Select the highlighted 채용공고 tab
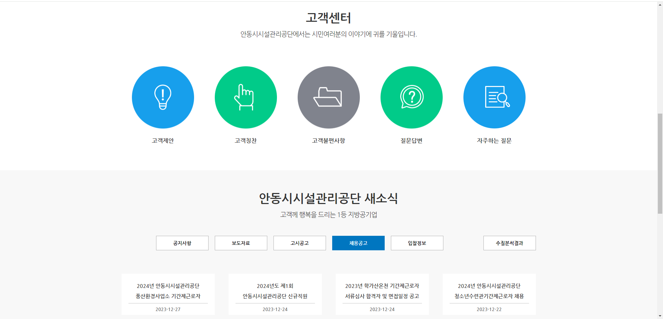 pyautogui.click(x=358, y=243)
